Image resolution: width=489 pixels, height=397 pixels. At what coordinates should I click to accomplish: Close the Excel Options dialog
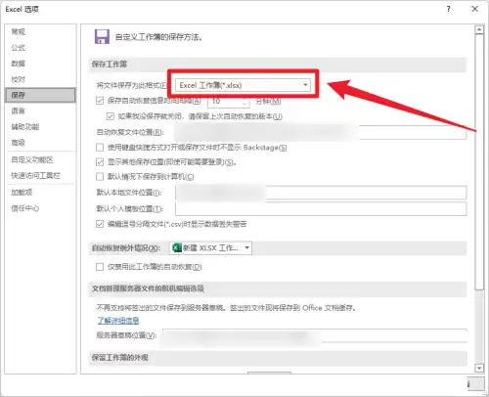click(x=475, y=9)
